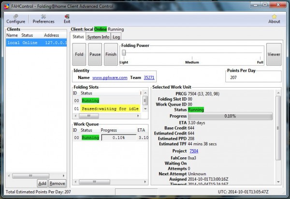Click the Pause button
Viewport: 290px width, 199px height.
click(x=95, y=54)
